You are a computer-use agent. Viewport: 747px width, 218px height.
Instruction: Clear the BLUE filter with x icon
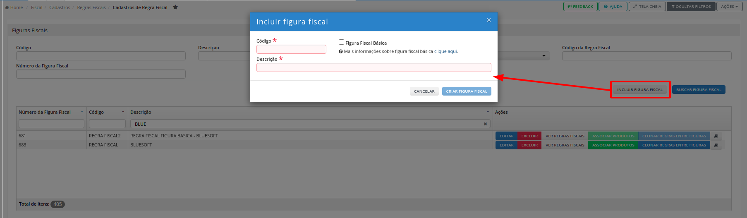tap(485, 124)
